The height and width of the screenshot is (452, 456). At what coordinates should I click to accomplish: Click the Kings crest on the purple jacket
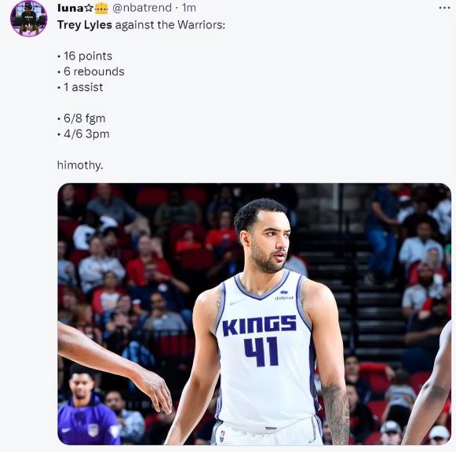coord(93,429)
